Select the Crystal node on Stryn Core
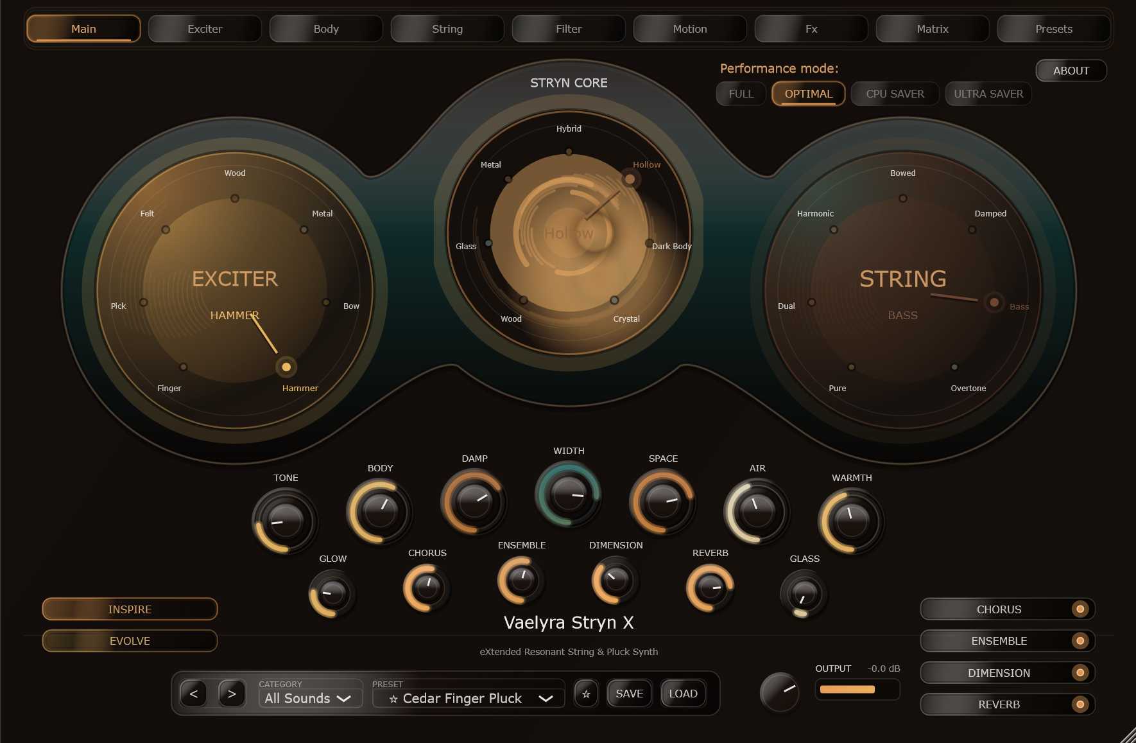This screenshot has width=1136, height=743. pyautogui.click(x=614, y=300)
